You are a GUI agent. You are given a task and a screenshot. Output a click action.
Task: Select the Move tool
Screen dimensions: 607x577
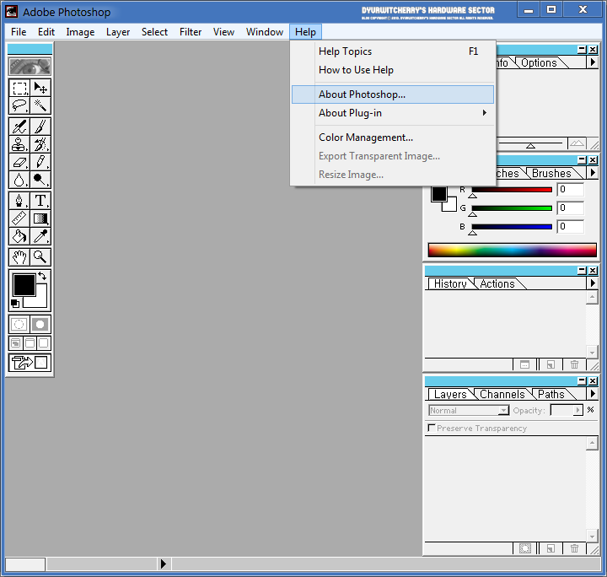[40, 88]
